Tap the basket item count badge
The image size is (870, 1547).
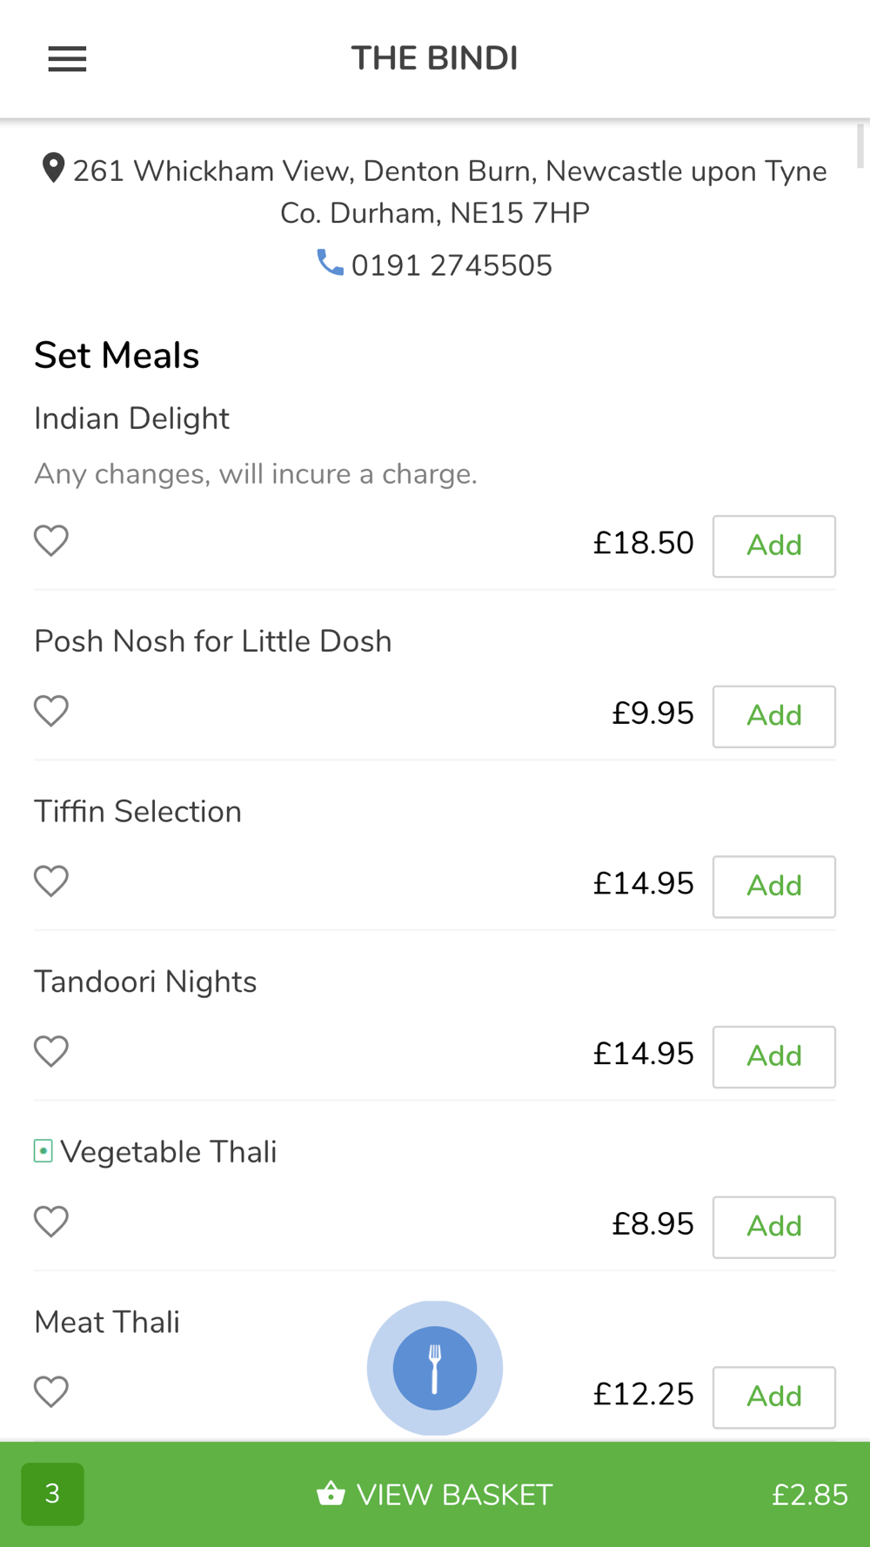tap(53, 1494)
